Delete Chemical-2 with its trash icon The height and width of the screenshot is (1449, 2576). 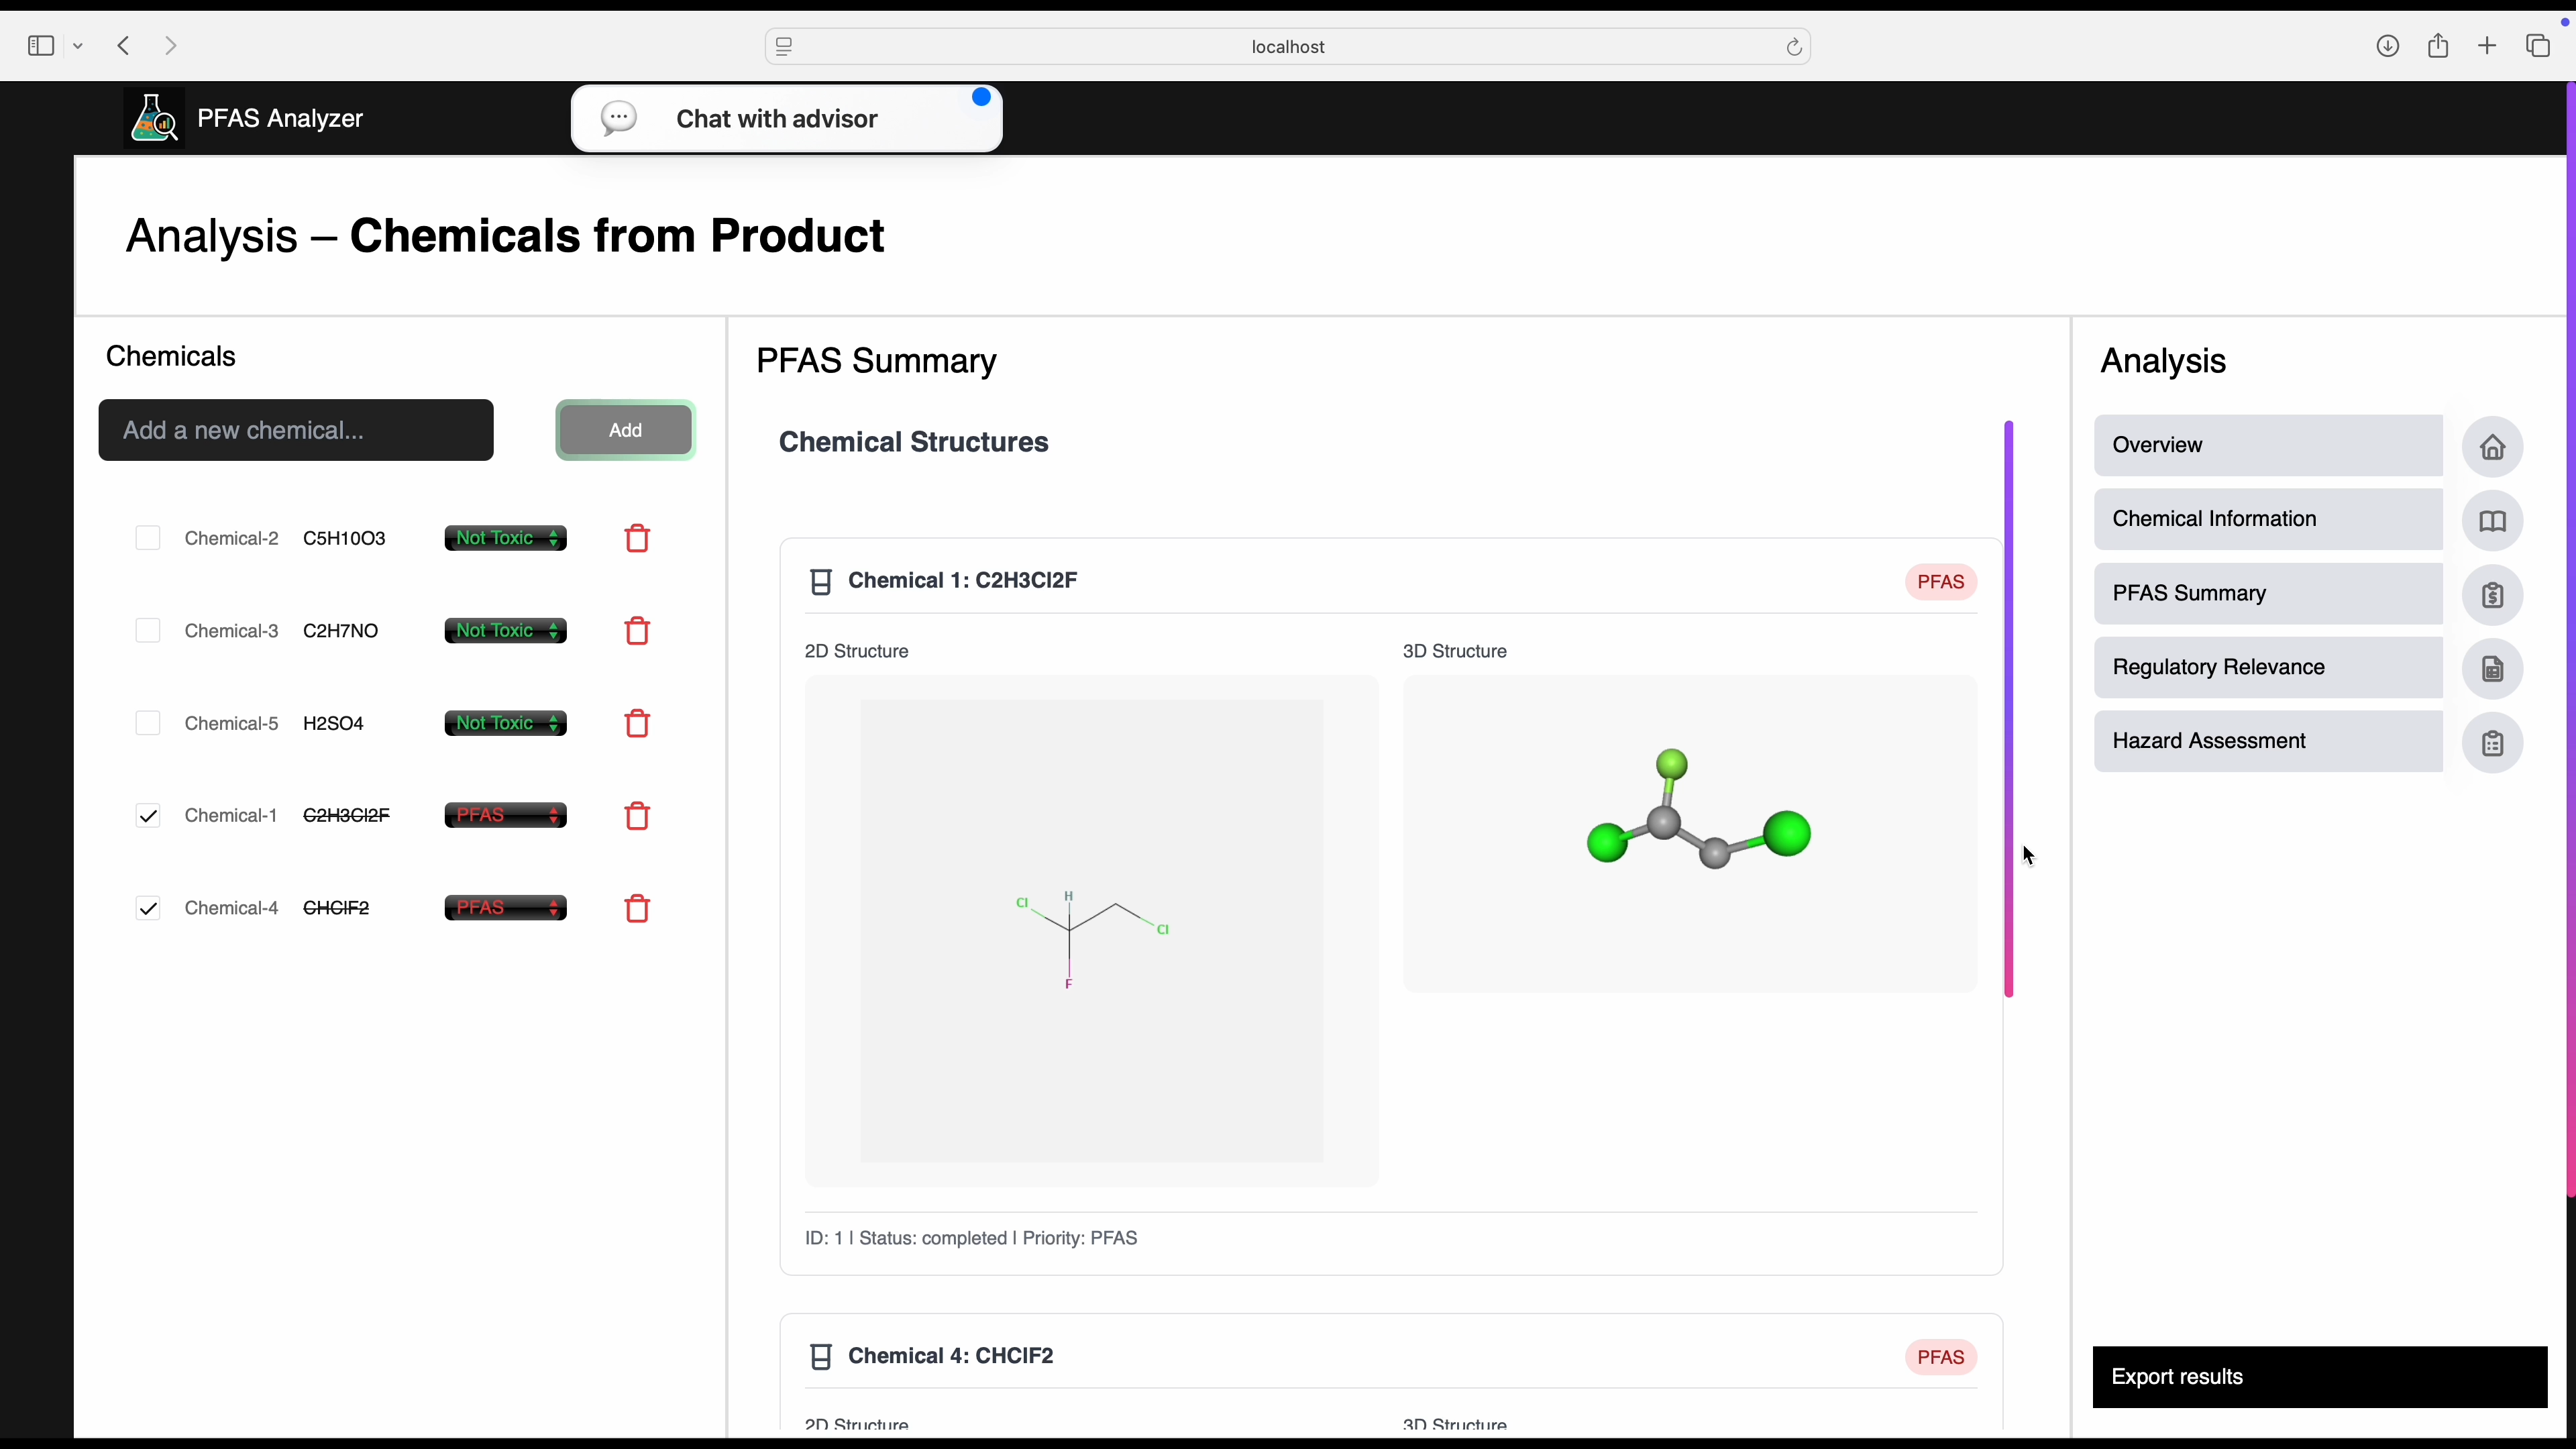tap(637, 539)
